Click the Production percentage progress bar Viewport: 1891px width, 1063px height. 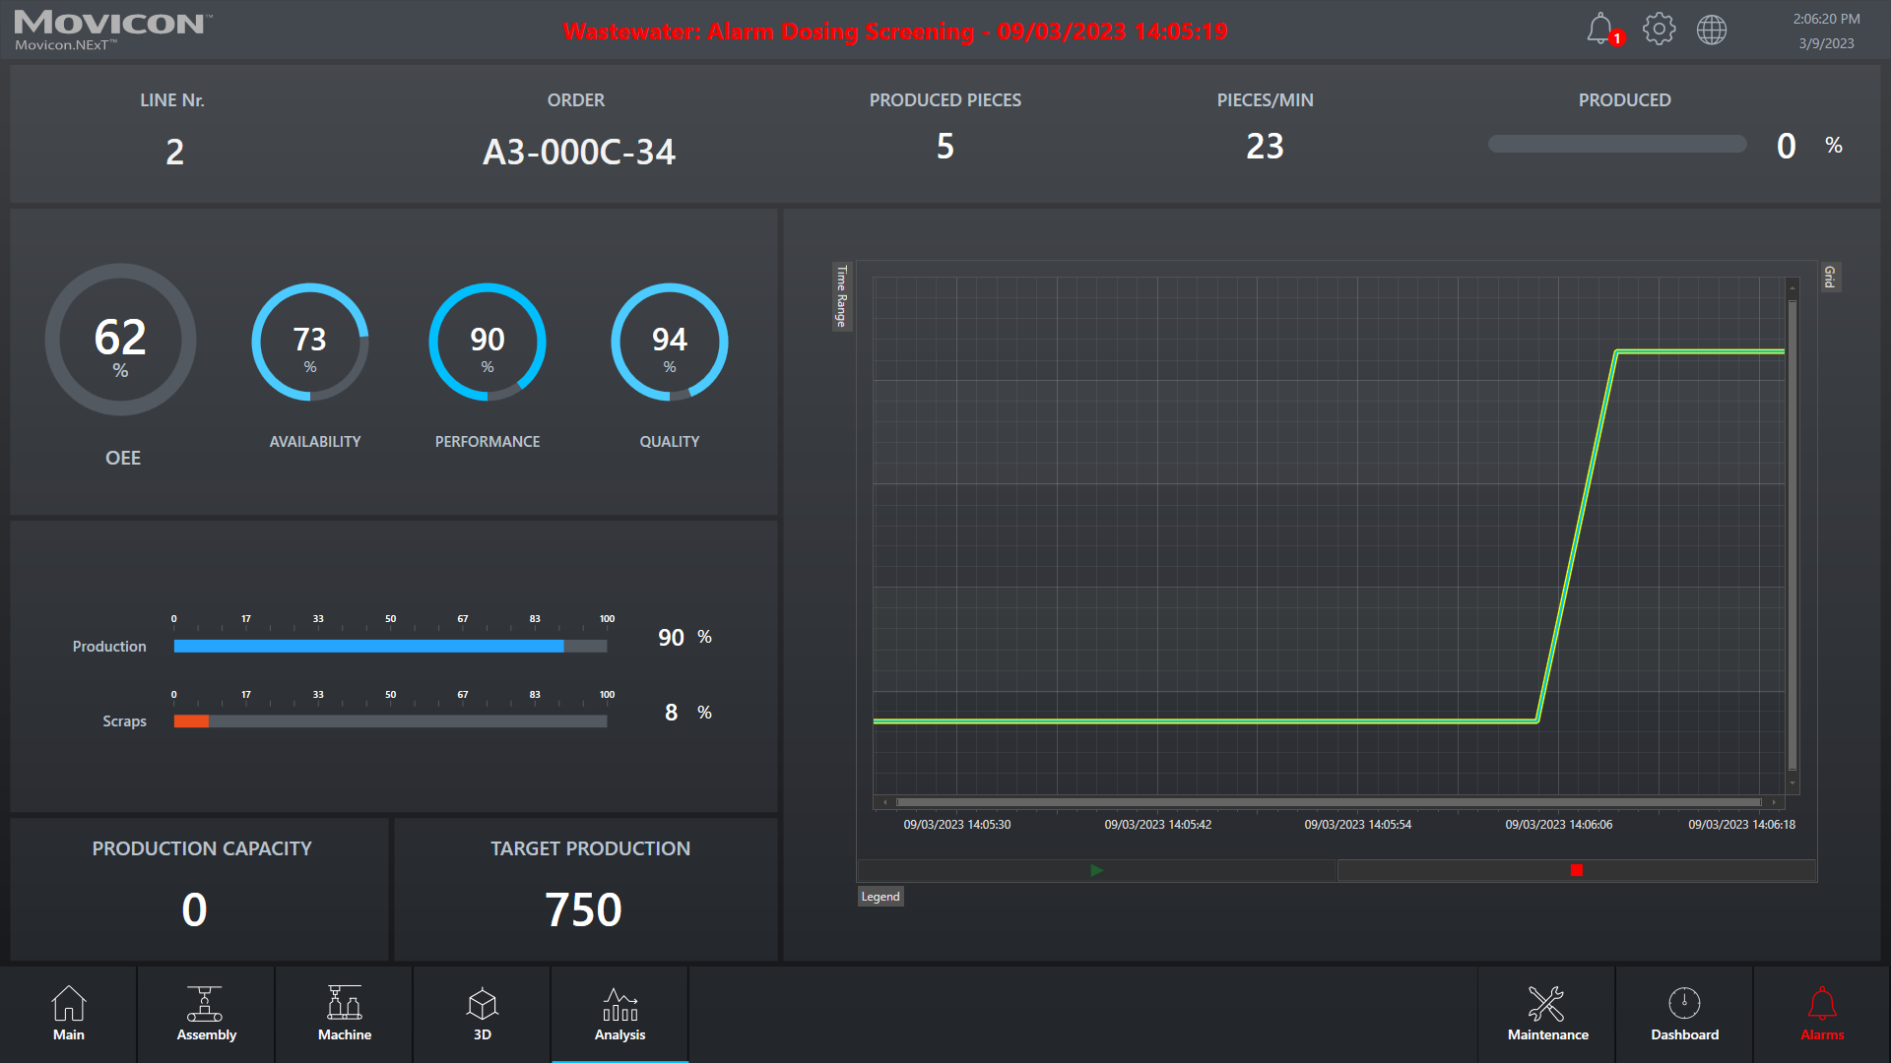point(390,647)
